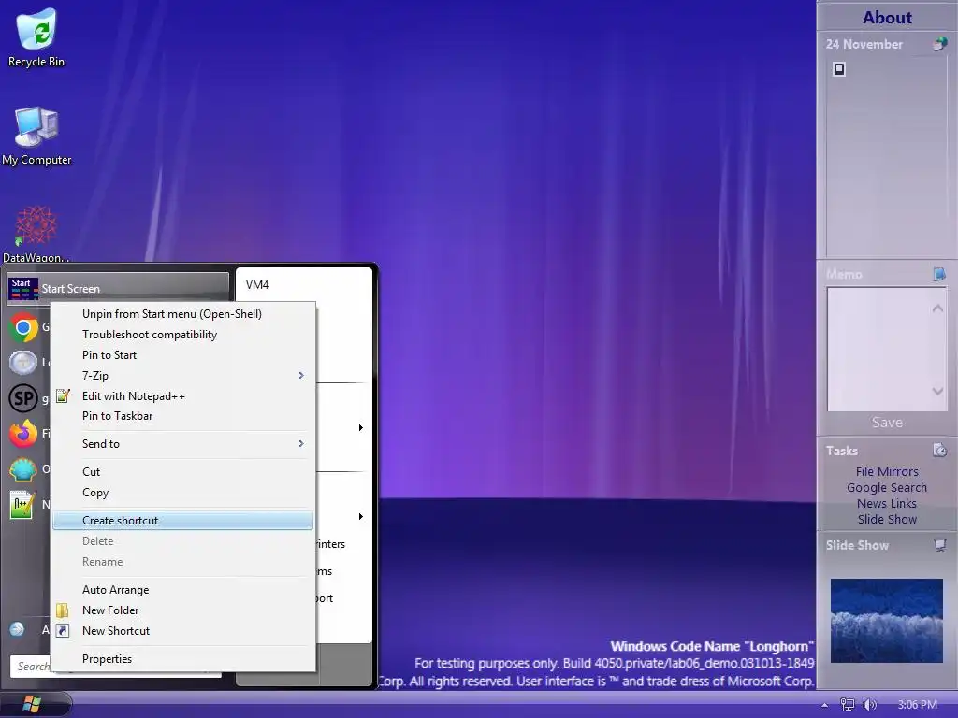The width and height of the screenshot is (958, 718).
Task: Click the small square sidebar icon
Action: (839, 69)
